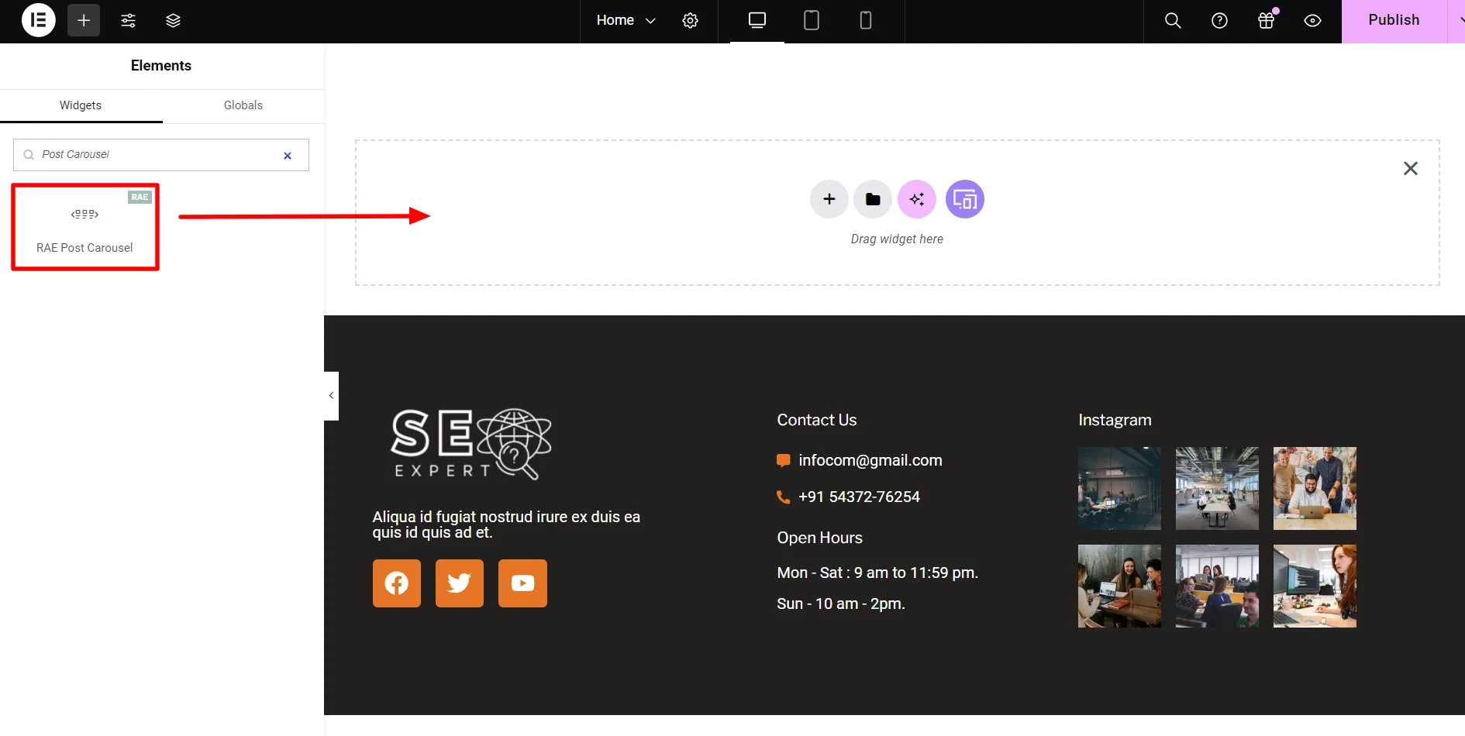Open the finder search icon

1173,20
